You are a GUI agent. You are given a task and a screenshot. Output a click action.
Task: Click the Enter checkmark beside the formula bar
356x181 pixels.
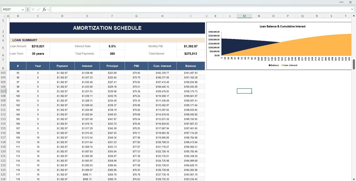(x=38, y=9)
